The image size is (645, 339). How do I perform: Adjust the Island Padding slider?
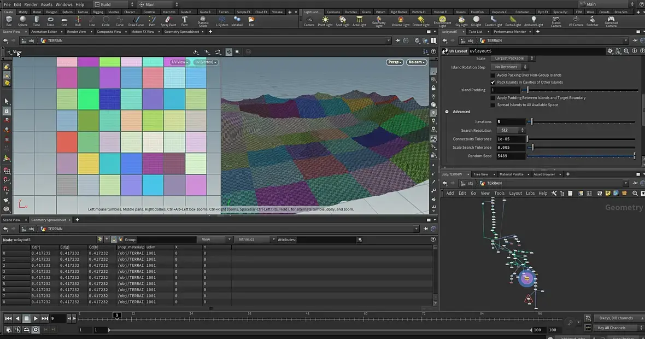pos(527,90)
